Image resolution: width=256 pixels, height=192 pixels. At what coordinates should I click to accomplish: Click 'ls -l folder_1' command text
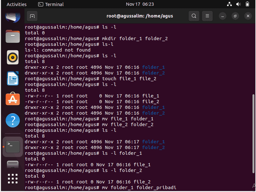(x=122, y=153)
